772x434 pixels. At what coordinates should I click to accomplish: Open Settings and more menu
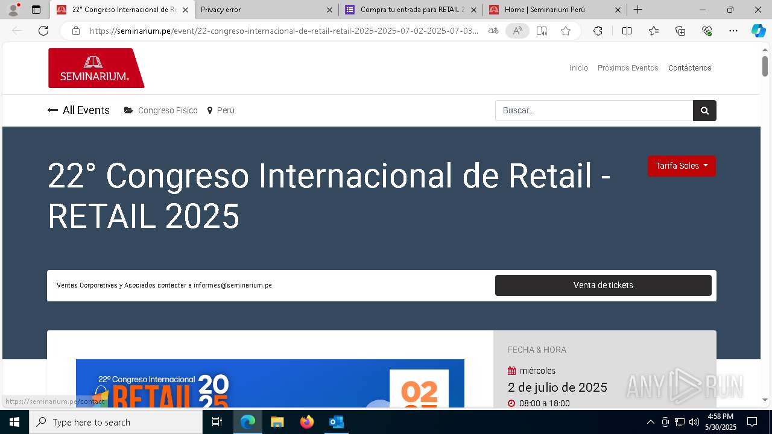pos(733,31)
